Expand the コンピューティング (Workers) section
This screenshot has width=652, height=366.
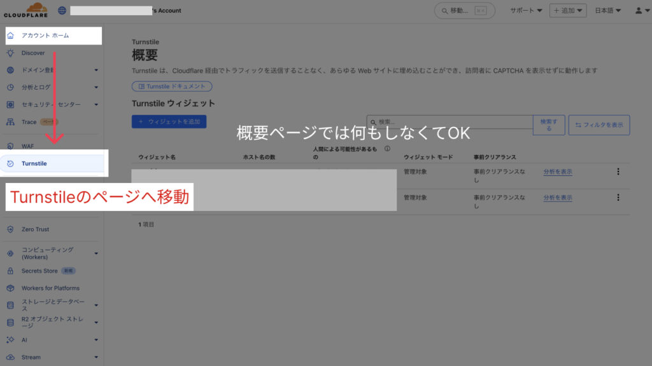96,254
